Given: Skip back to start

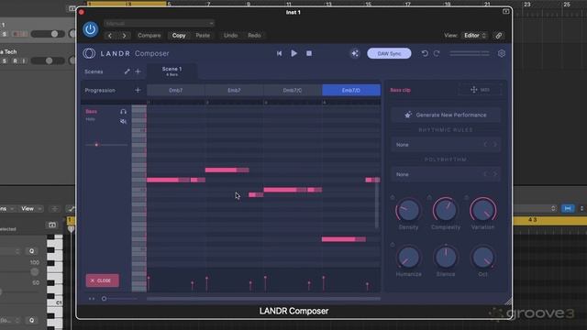Looking at the screenshot, I should point(279,53).
